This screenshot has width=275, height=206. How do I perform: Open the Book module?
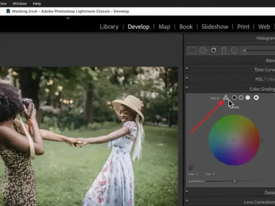tap(186, 27)
